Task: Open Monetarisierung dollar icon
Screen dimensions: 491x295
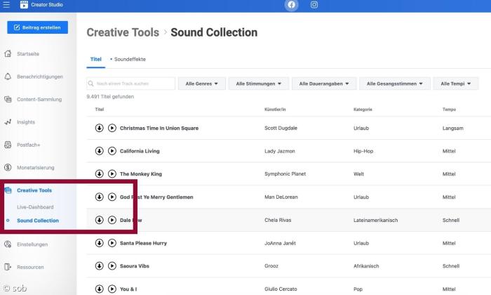Action: click(8, 167)
